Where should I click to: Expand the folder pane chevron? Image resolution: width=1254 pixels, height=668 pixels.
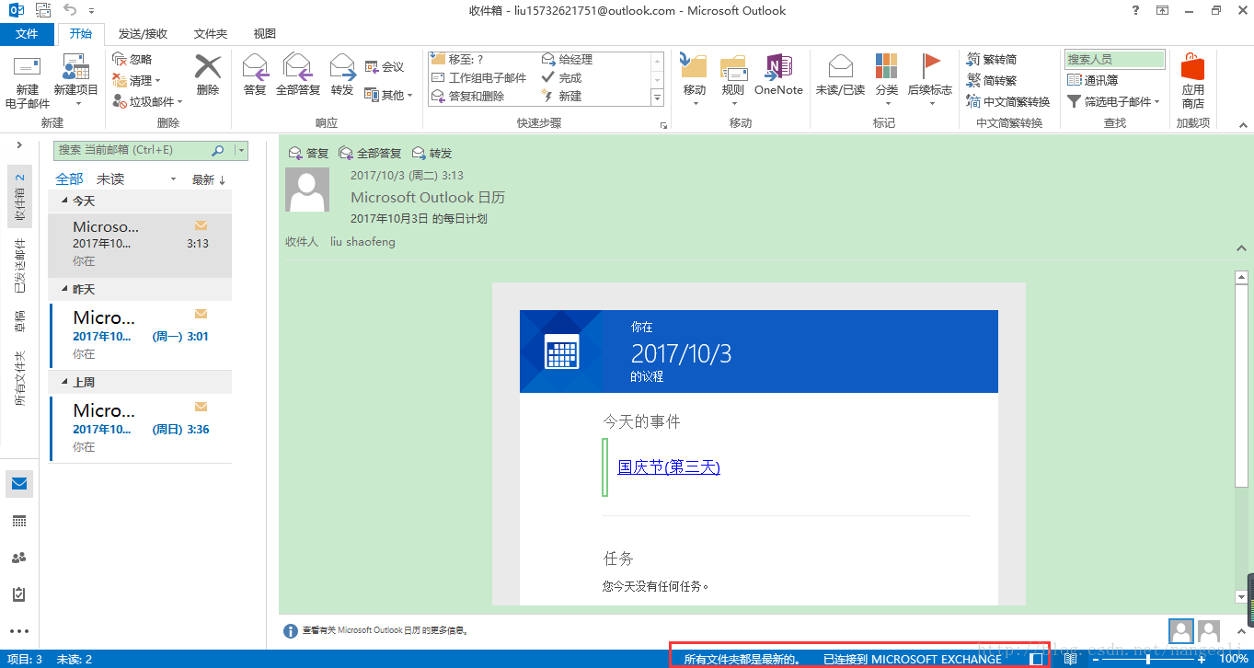19,146
